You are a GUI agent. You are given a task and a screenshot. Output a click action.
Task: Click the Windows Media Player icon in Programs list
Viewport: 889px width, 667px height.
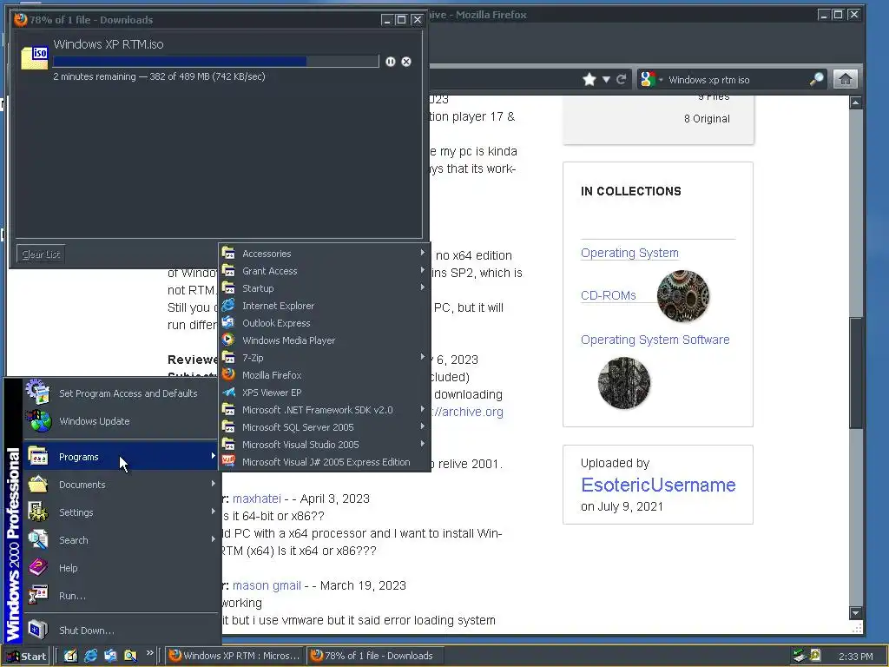pyautogui.click(x=228, y=340)
